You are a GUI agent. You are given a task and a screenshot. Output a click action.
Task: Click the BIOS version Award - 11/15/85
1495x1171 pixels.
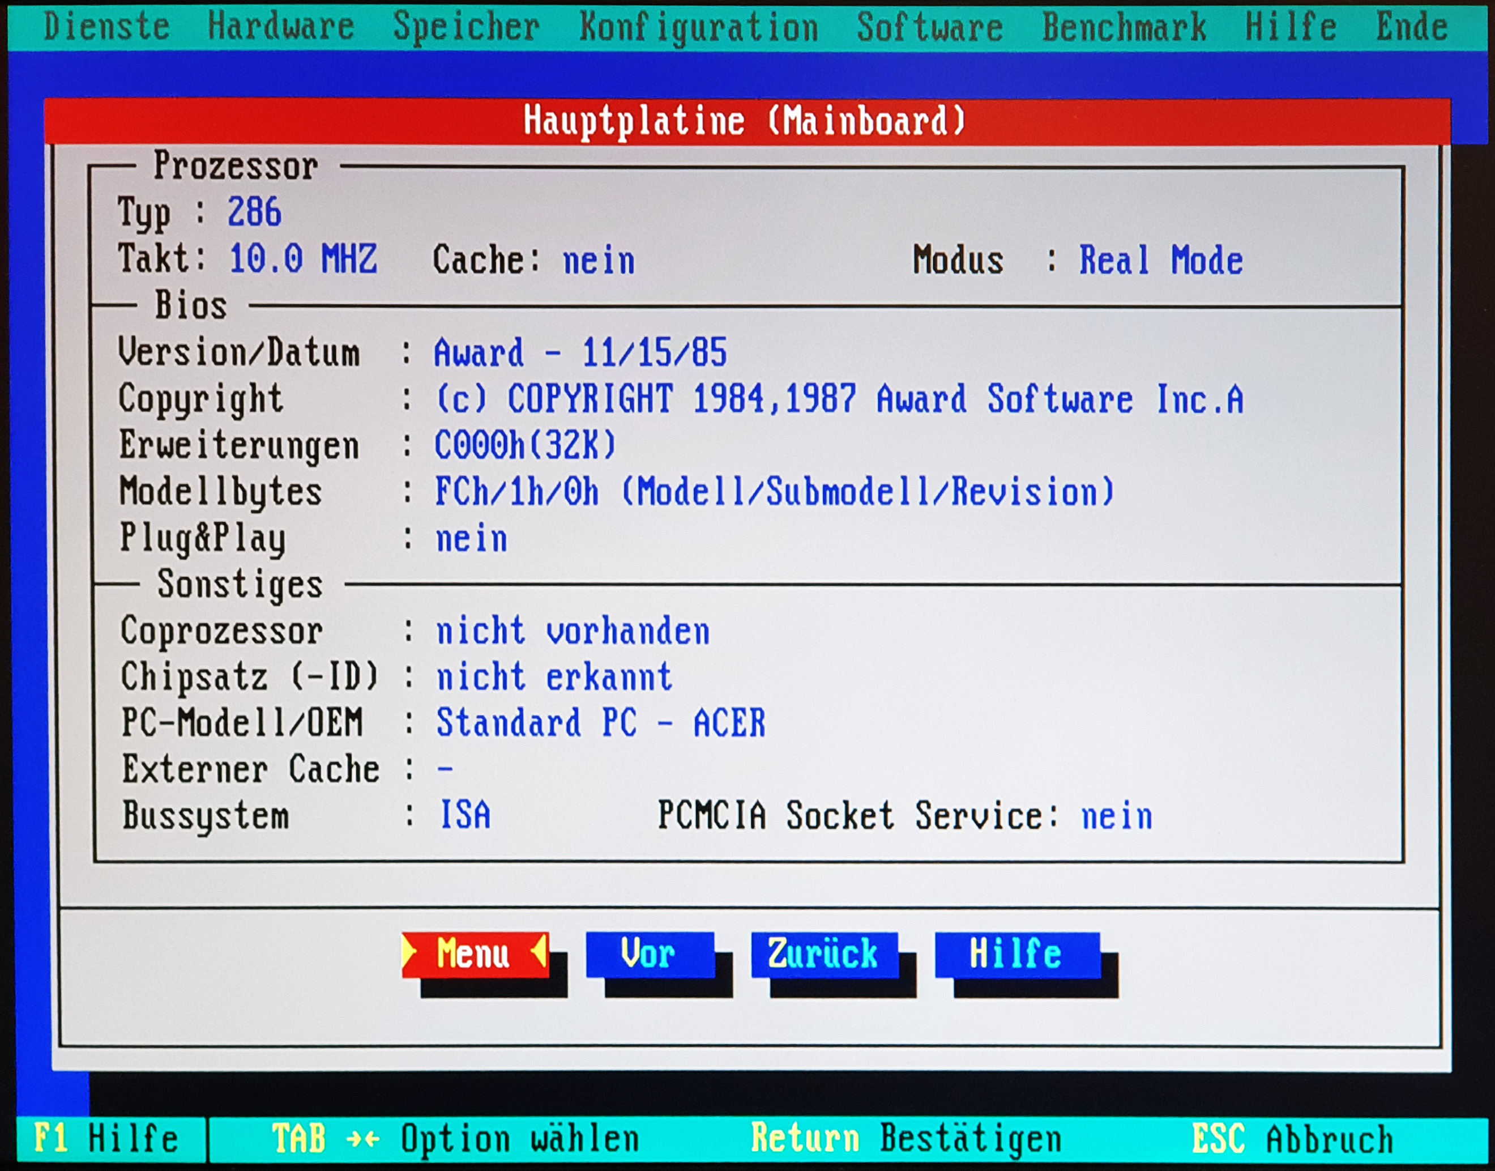click(580, 353)
